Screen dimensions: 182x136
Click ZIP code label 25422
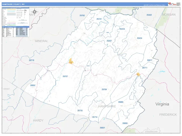point(149,15)
